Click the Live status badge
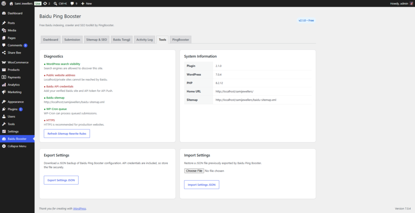The width and height of the screenshot is (415, 213). [38, 3]
